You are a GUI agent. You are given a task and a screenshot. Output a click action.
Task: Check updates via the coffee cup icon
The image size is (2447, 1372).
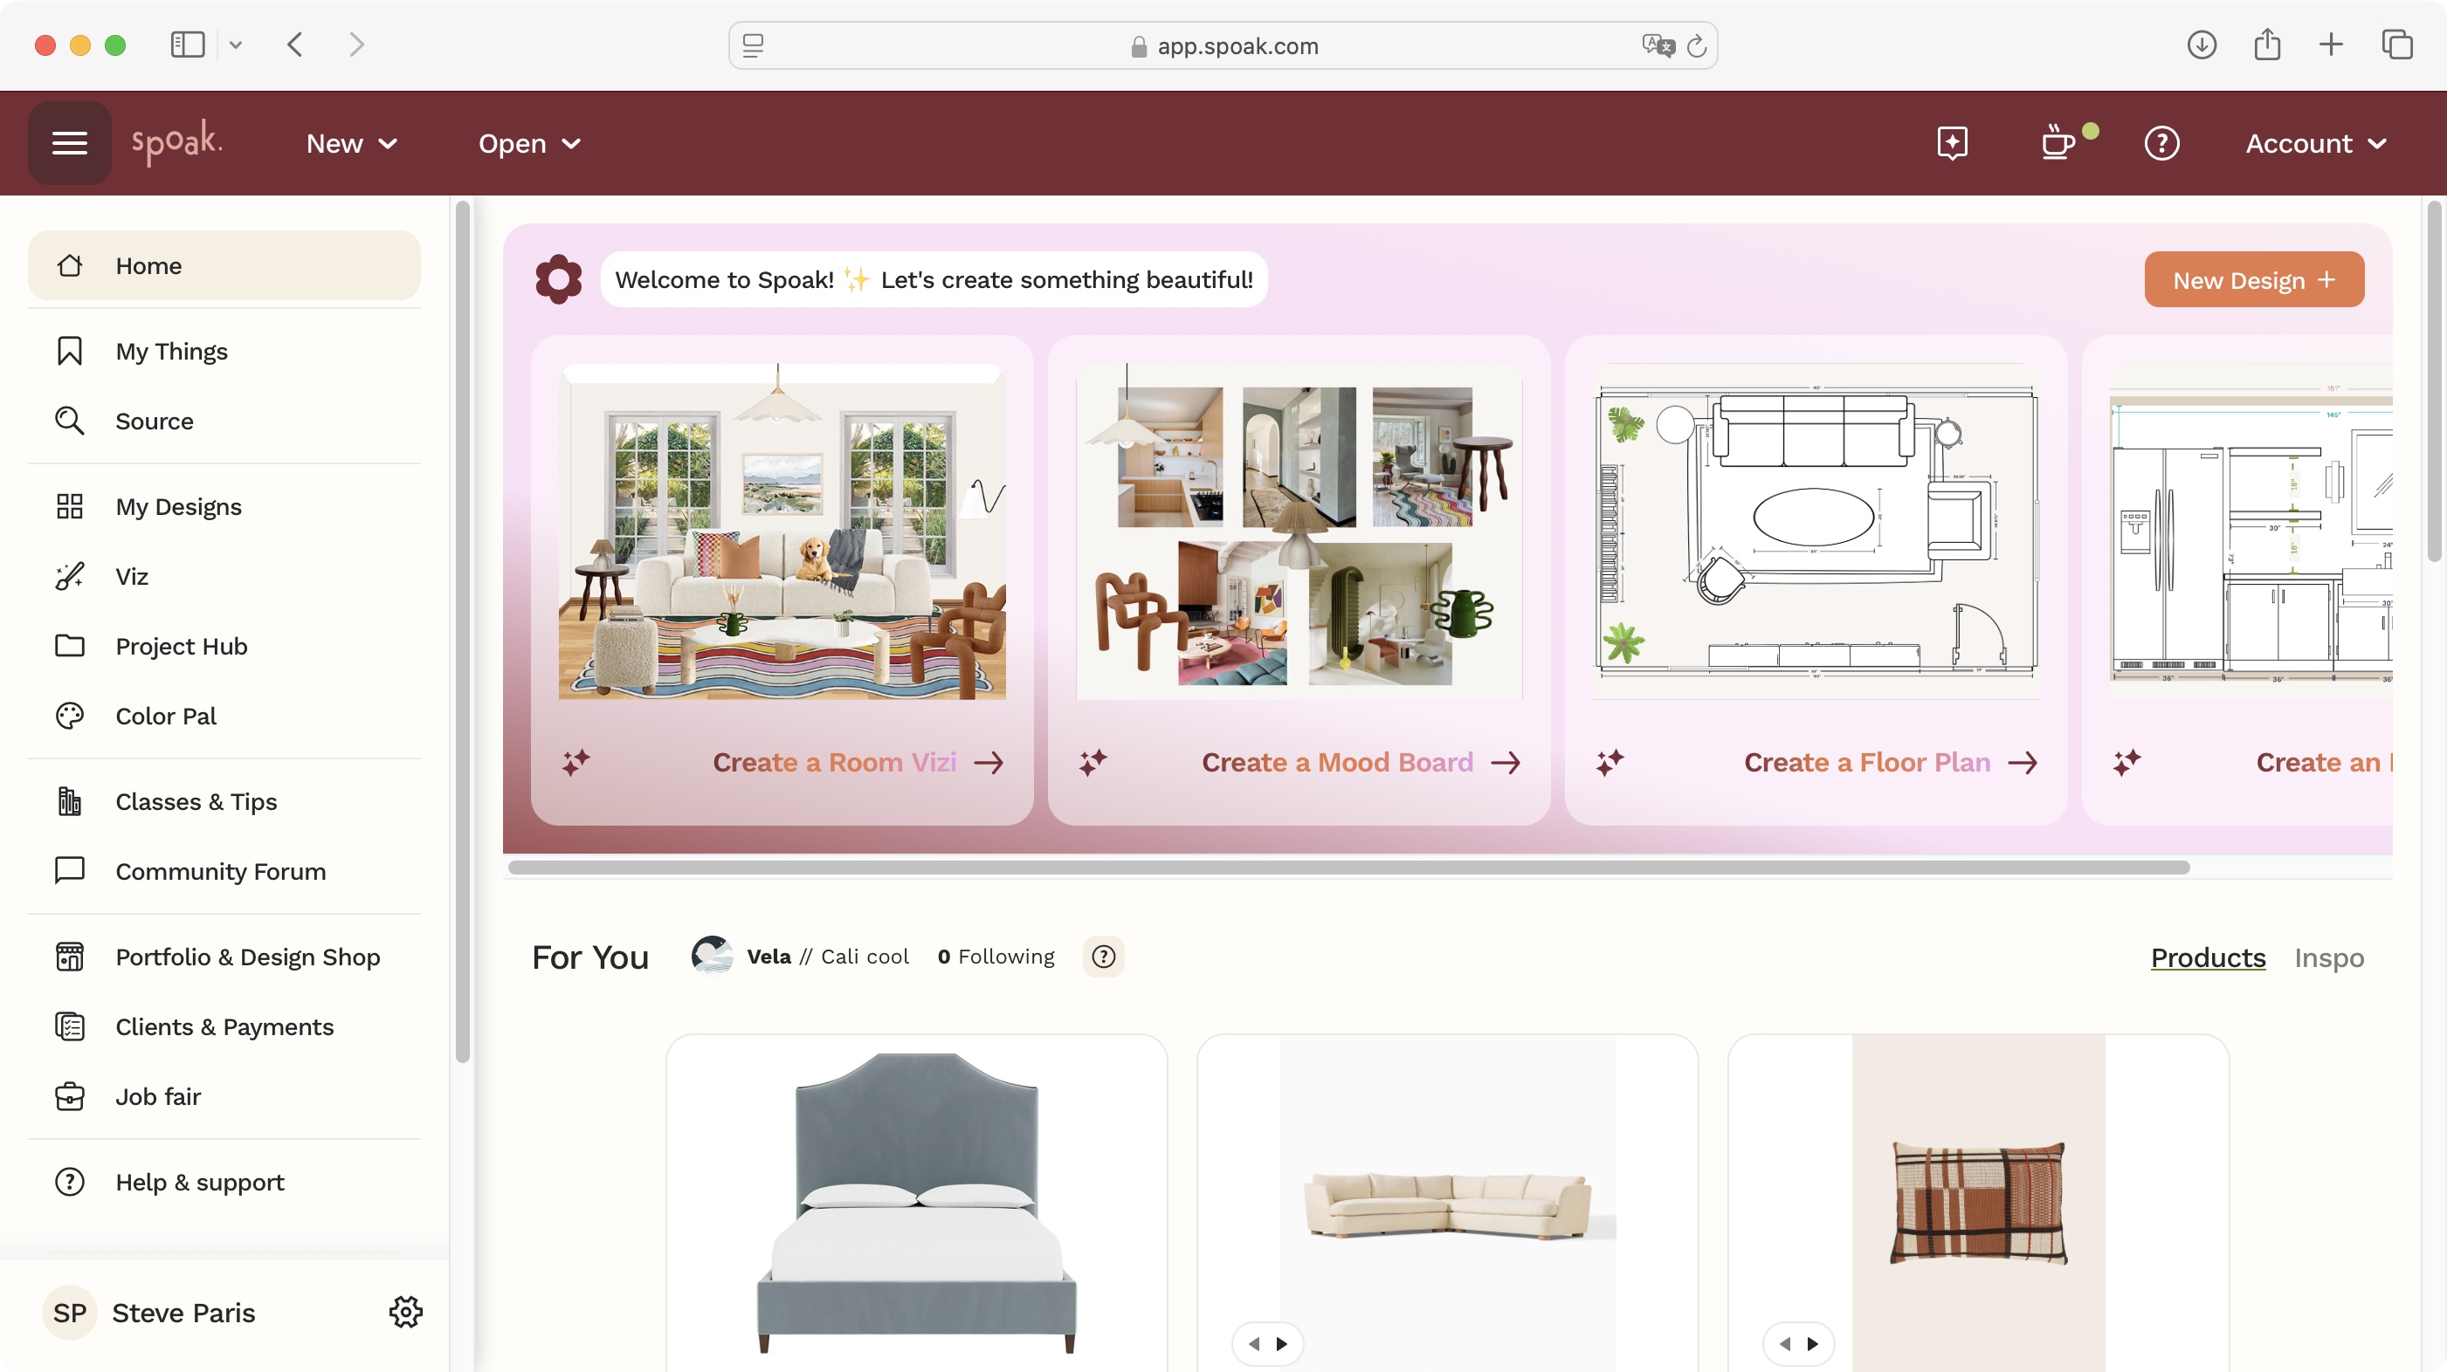(x=2059, y=142)
